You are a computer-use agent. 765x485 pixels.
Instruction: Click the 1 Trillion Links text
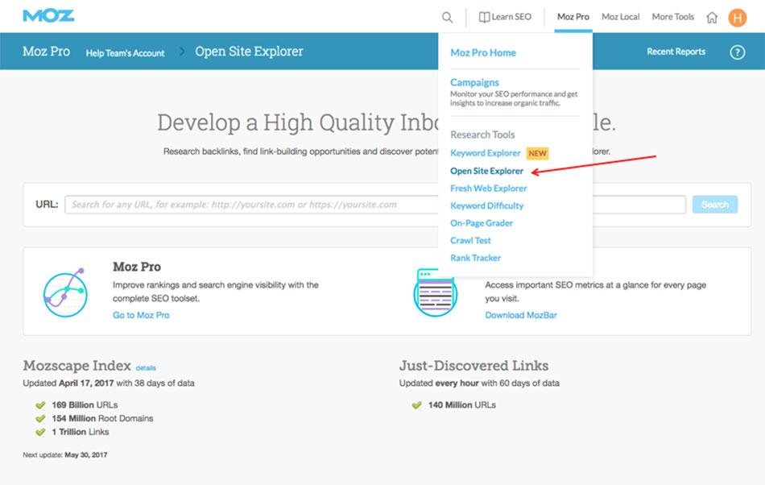[x=81, y=433]
